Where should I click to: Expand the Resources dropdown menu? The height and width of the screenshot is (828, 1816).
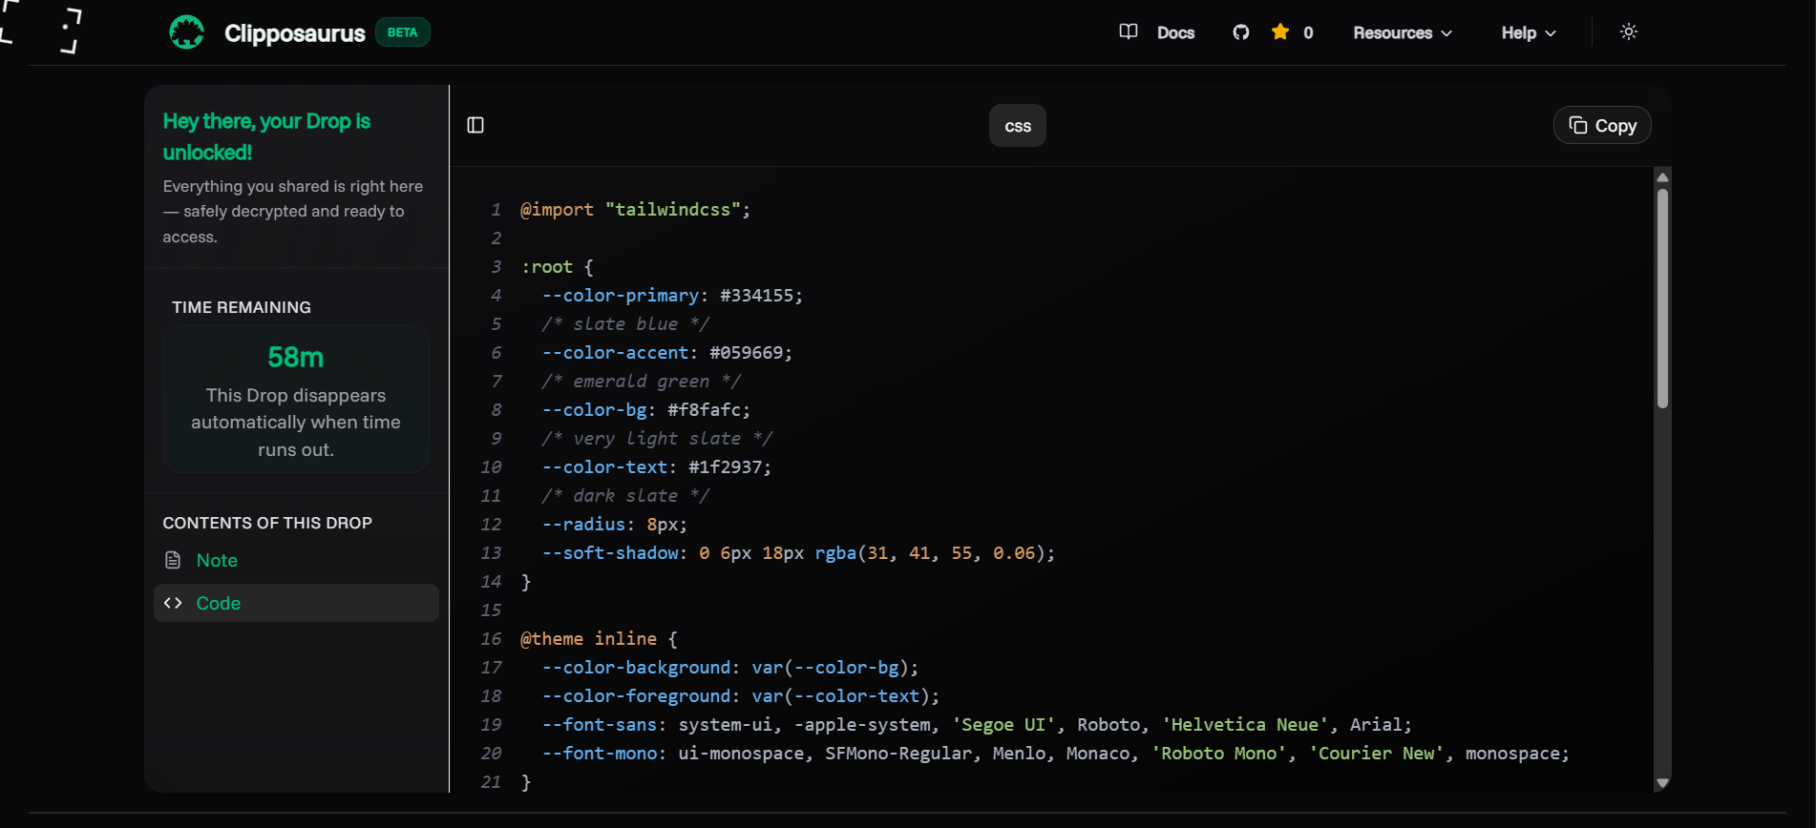1392,32
